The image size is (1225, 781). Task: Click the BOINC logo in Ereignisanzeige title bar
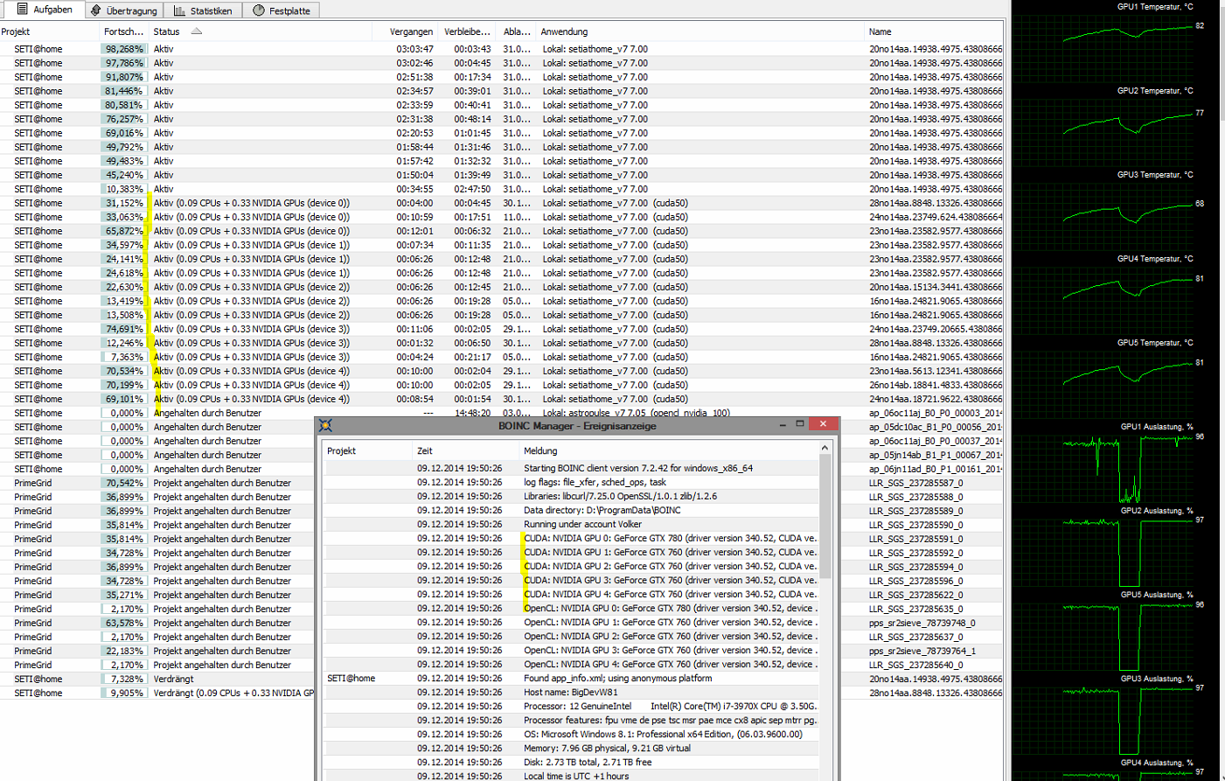pyautogui.click(x=325, y=426)
